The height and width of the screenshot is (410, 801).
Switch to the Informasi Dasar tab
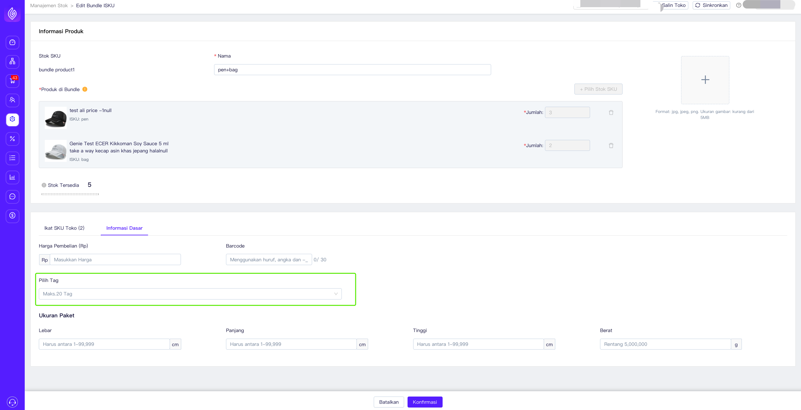(x=124, y=228)
